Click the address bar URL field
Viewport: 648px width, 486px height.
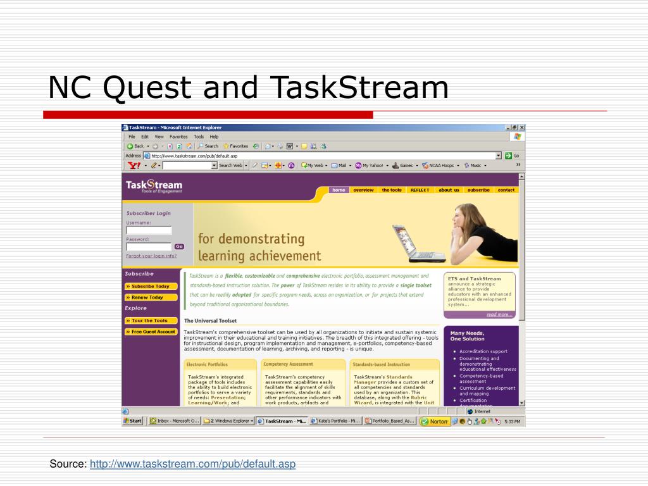(x=322, y=156)
